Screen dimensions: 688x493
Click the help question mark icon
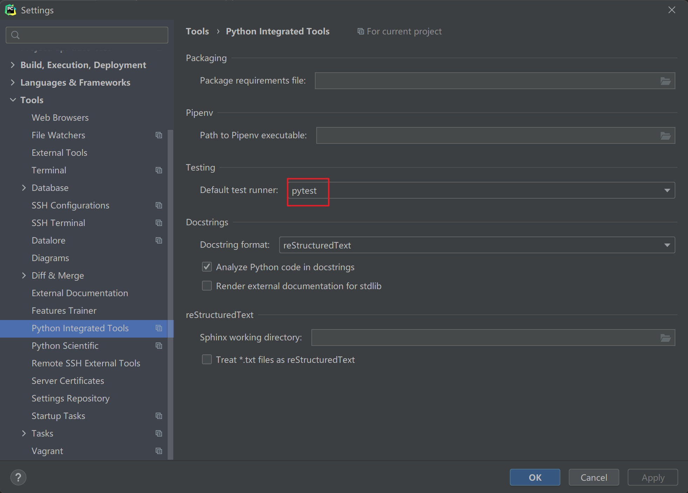tap(18, 478)
